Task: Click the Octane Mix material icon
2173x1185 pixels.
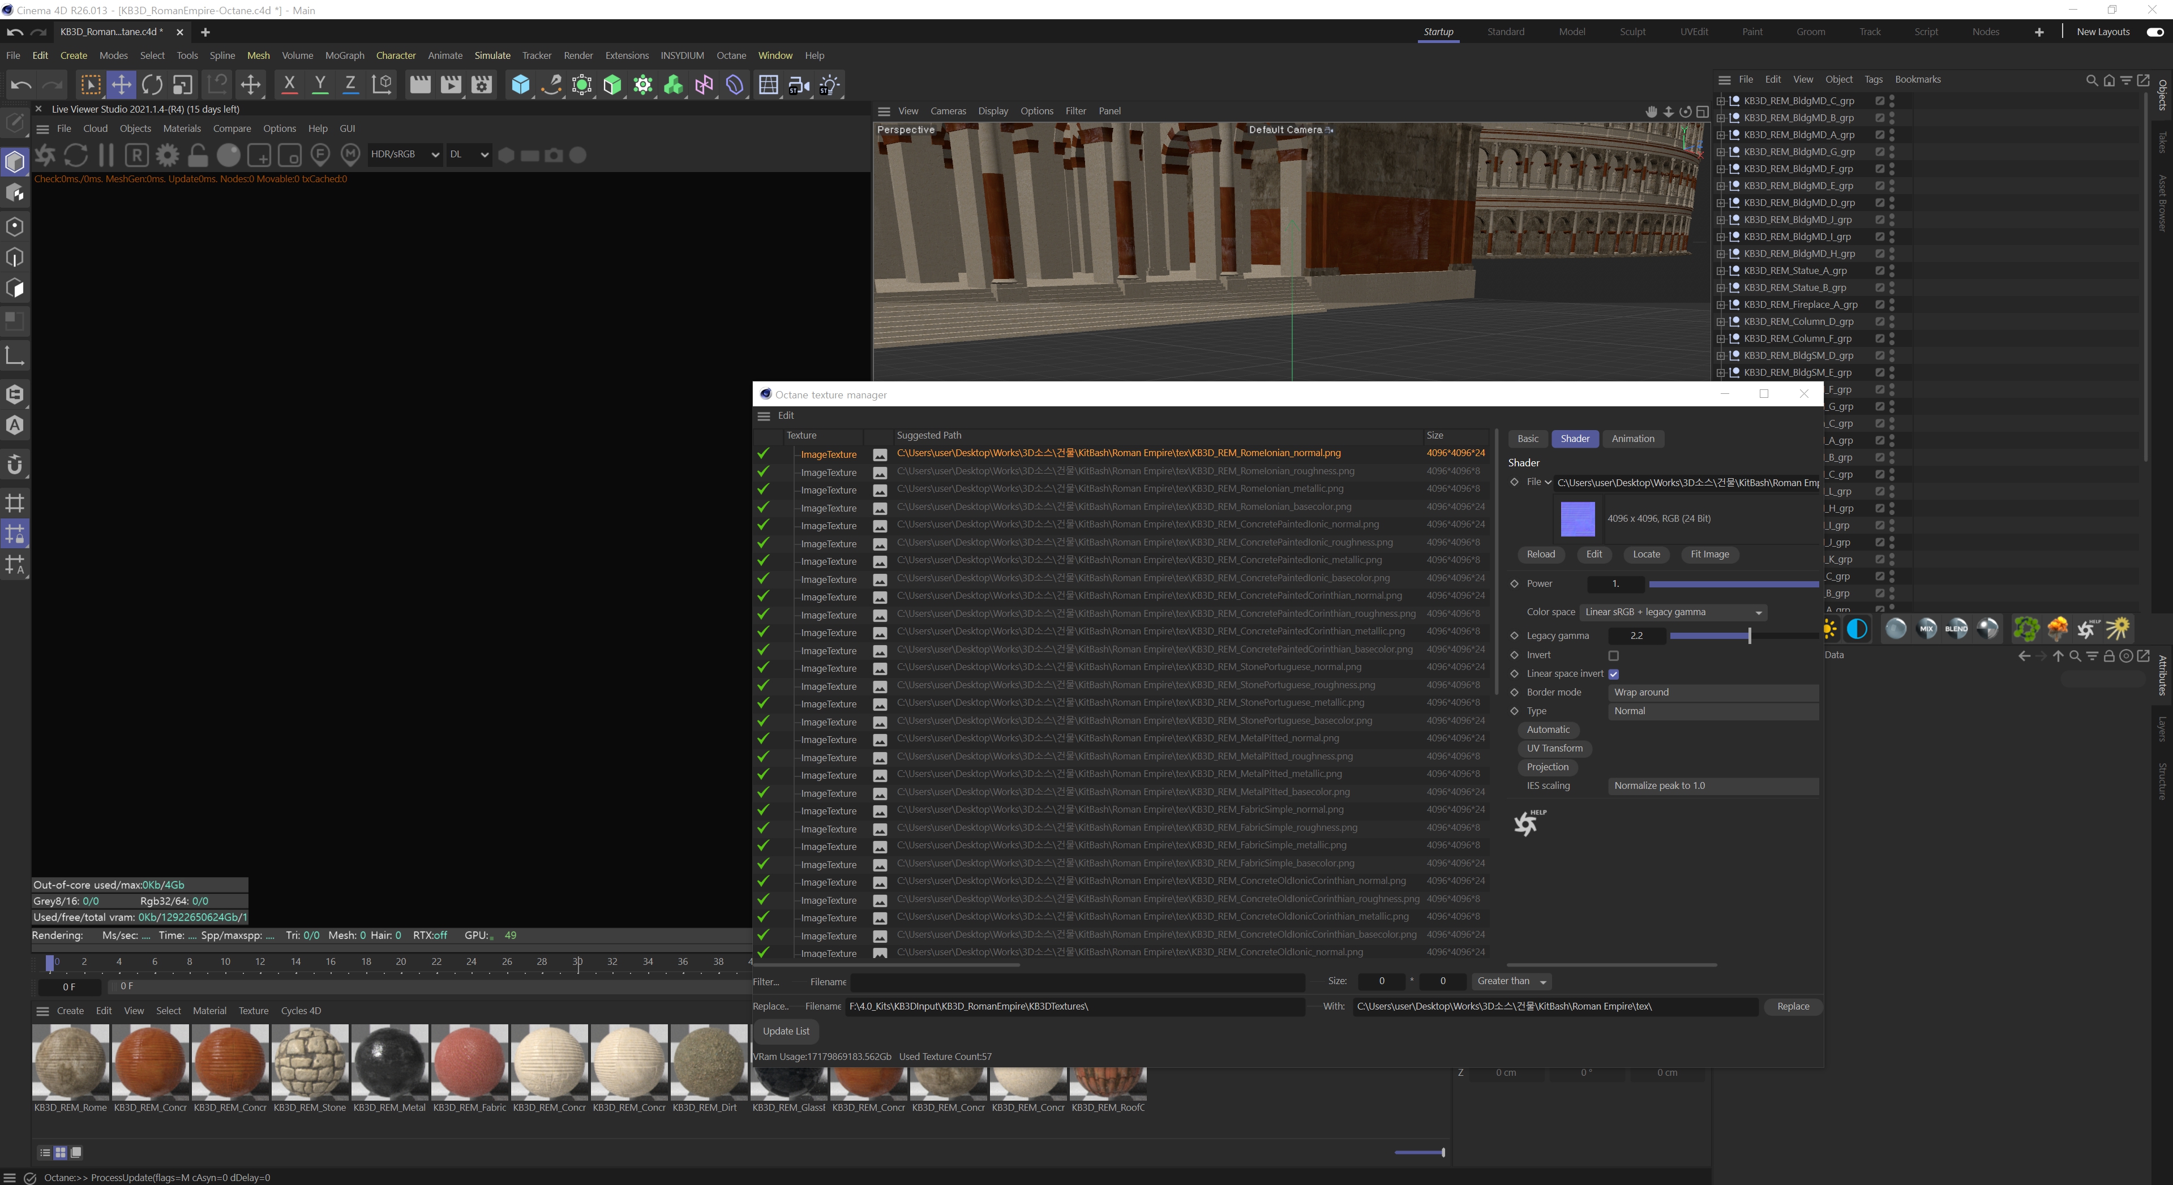Action: (x=1926, y=628)
